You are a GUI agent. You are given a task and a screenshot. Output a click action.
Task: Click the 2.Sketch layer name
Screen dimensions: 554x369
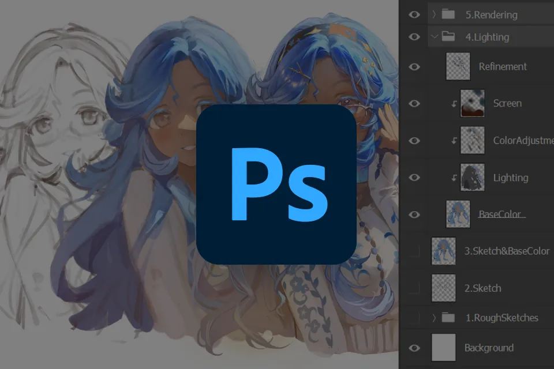pyautogui.click(x=482, y=288)
